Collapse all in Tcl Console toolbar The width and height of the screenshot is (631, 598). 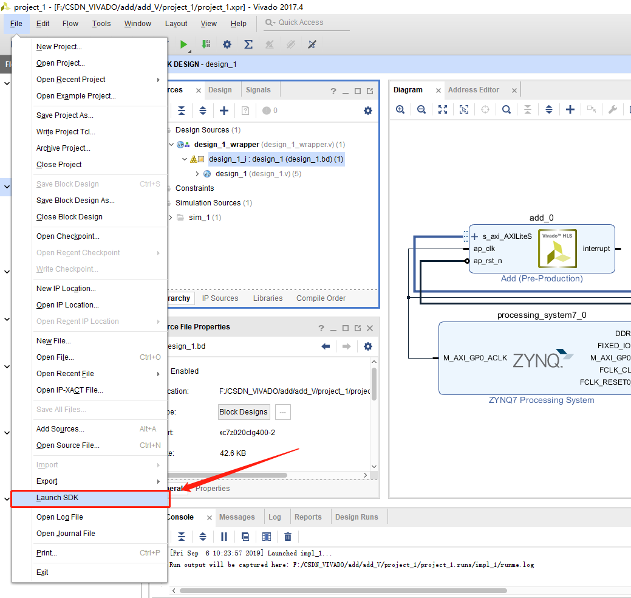pyautogui.click(x=182, y=537)
